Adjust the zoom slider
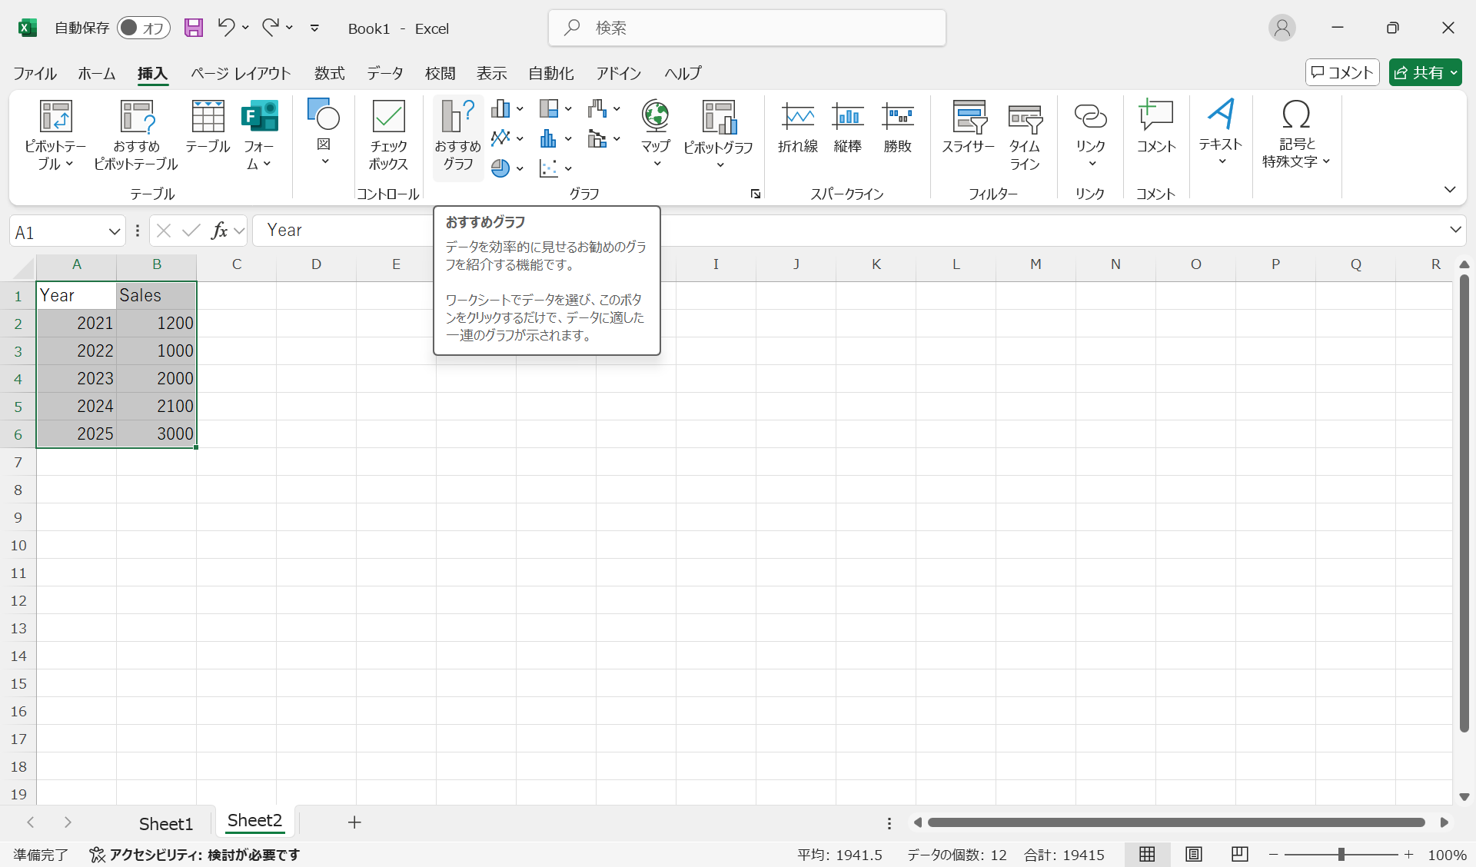 pos(1341,854)
